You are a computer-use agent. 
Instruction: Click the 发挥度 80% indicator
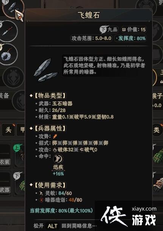(131, 38)
